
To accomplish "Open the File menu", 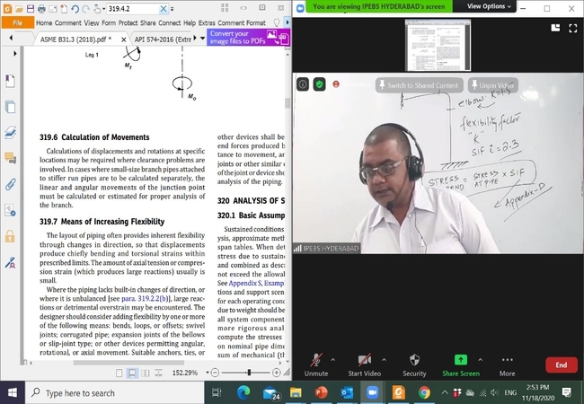I will point(17,22).
